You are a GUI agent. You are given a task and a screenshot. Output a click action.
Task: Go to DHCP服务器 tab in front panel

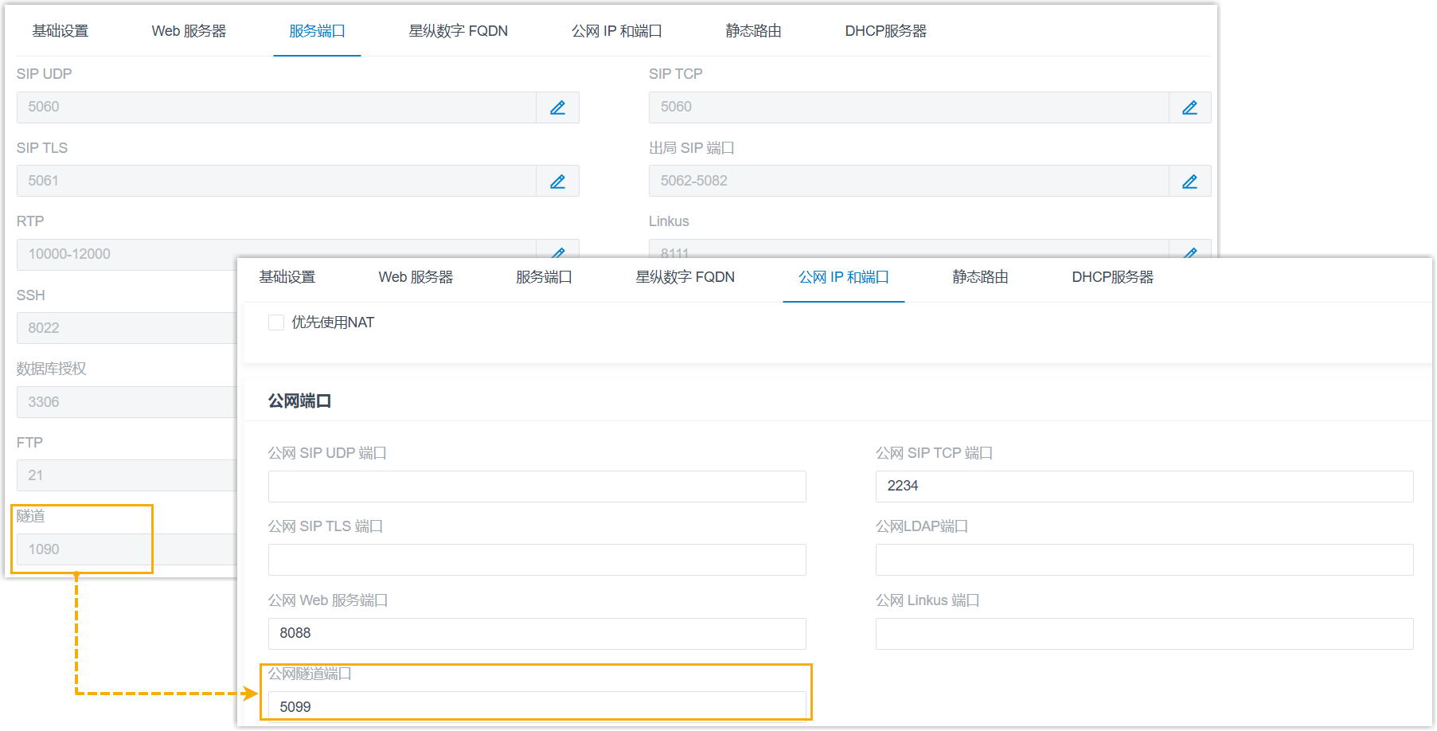(1112, 277)
